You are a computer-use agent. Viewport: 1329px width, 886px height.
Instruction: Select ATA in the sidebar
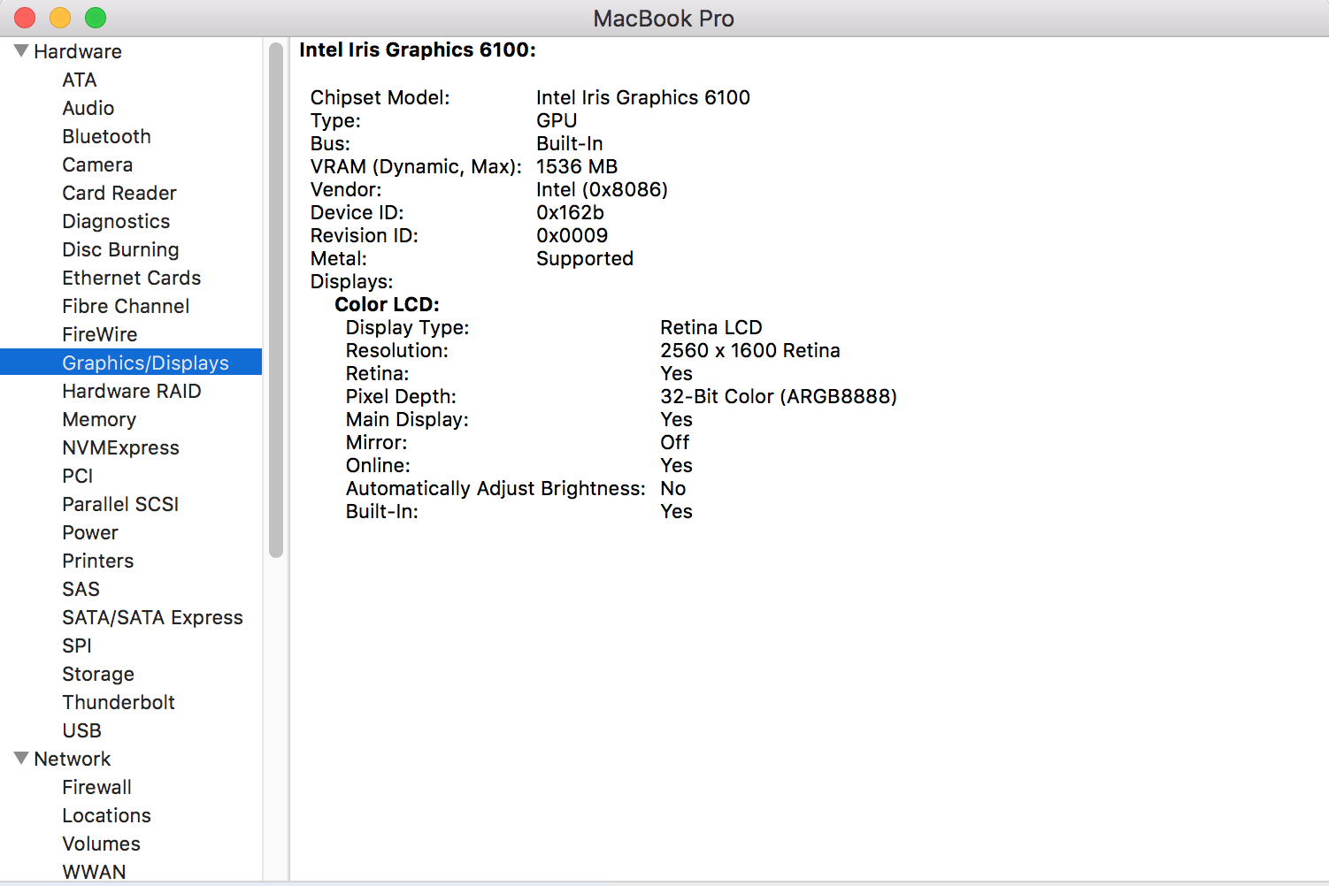click(x=80, y=80)
